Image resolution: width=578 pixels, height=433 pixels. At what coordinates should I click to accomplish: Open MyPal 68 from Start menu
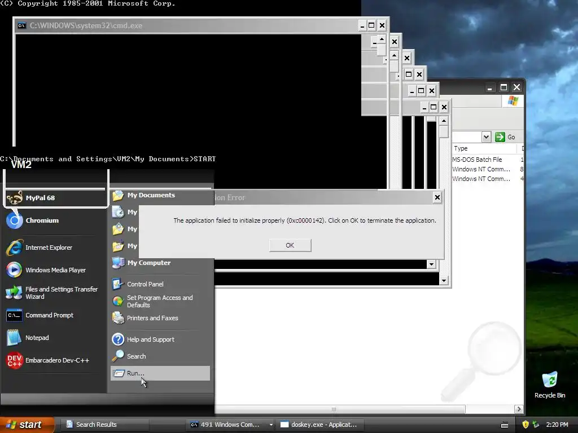[x=55, y=198]
